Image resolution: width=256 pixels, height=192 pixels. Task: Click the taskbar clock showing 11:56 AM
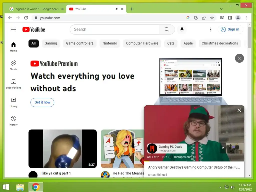point(245,187)
